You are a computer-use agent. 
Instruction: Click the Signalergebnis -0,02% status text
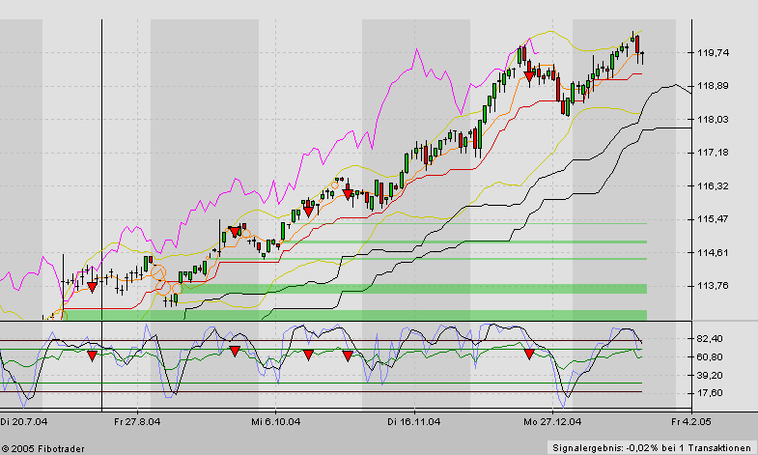coord(652,448)
